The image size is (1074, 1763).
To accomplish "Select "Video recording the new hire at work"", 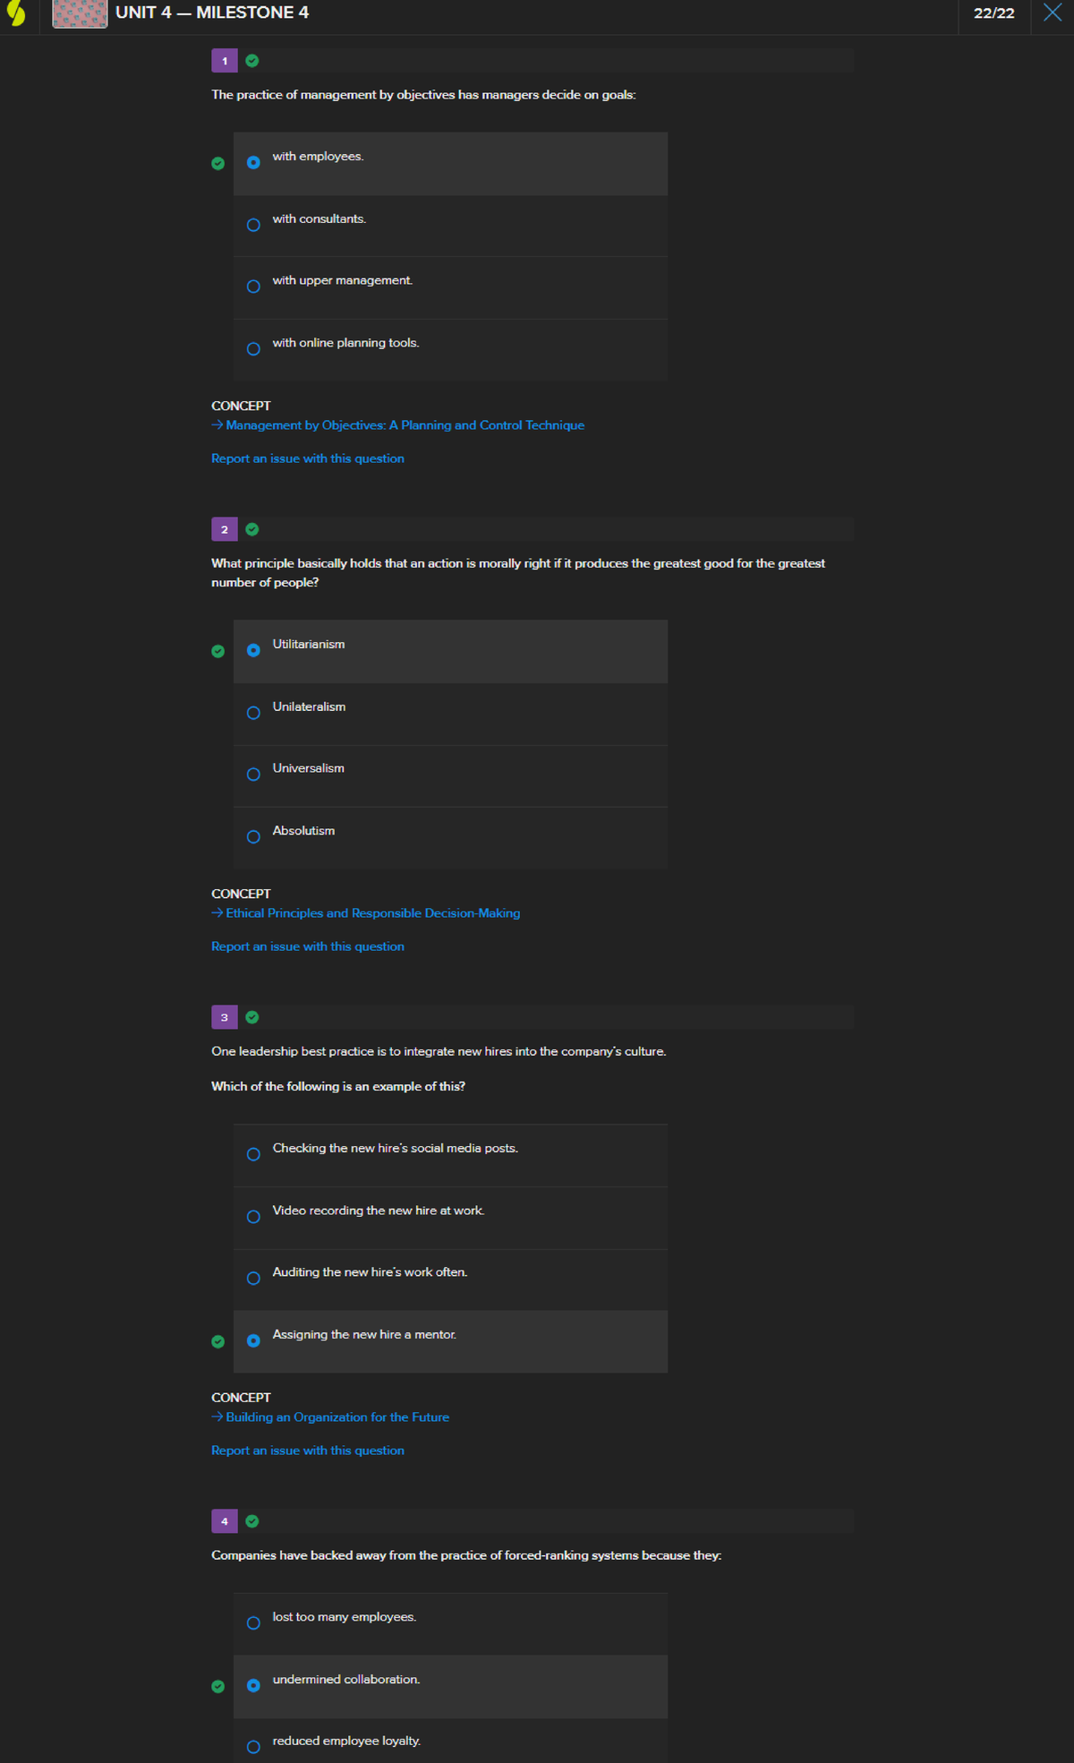I will pos(253,1217).
